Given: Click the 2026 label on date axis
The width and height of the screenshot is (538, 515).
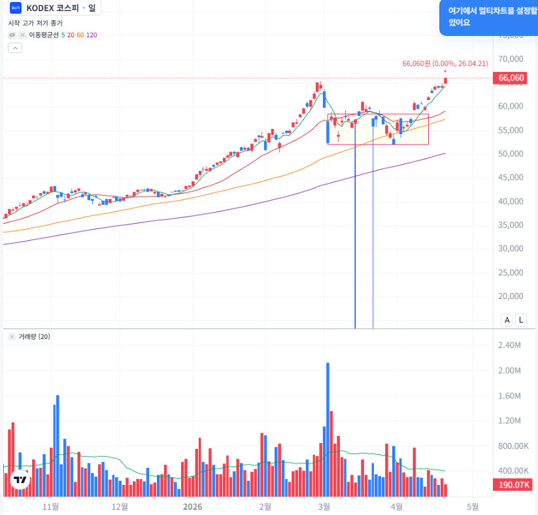Looking at the screenshot, I should pos(192,506).
